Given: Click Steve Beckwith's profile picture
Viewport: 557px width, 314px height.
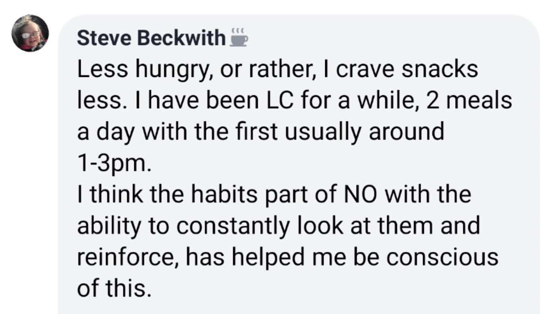Looking at the screenshot, I should pos(30,33).
